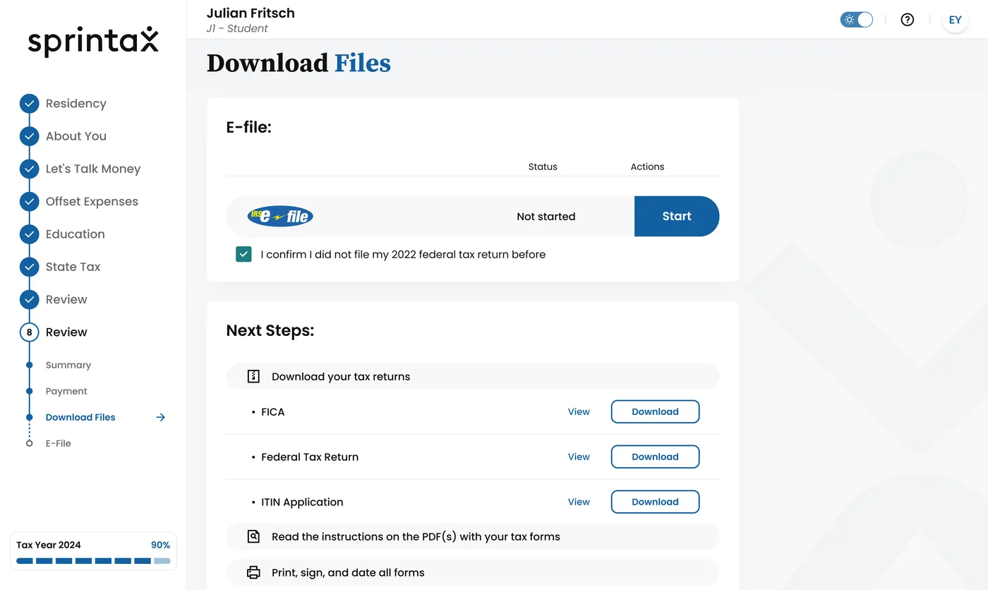Click the document search icon beside Read the instructions

coord(254,536)
